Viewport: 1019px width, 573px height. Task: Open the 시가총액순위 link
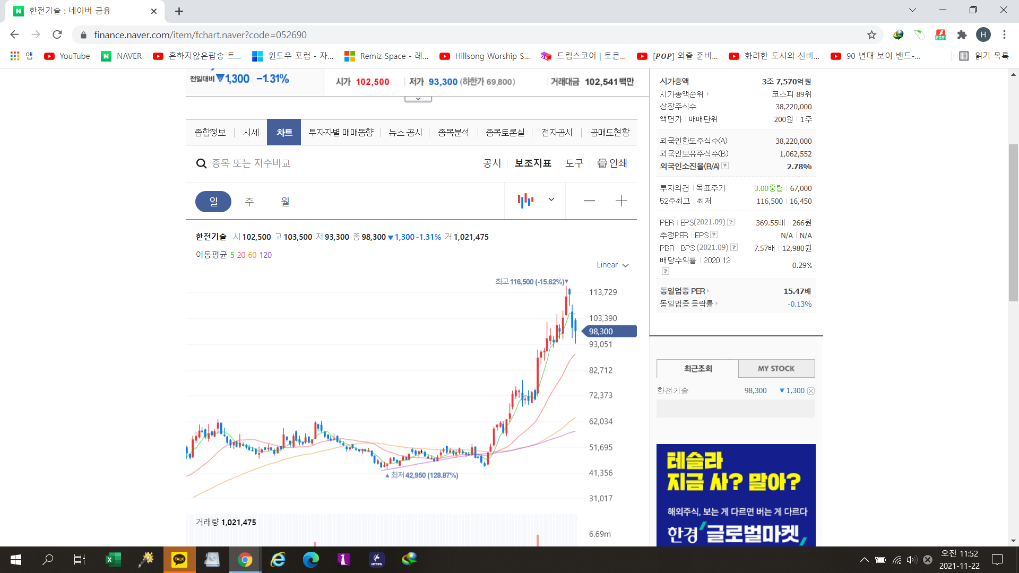pos(684,94)
